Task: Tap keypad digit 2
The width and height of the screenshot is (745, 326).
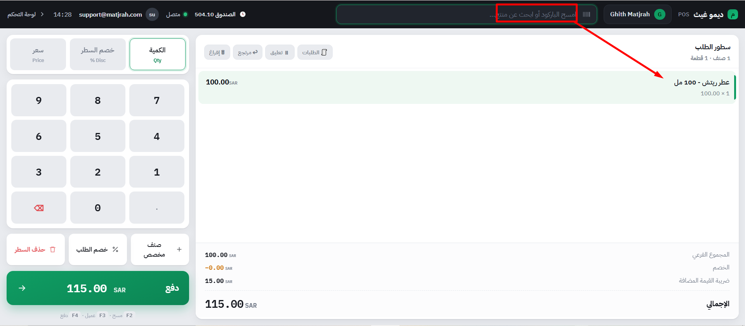Action: tap(98, 172)
